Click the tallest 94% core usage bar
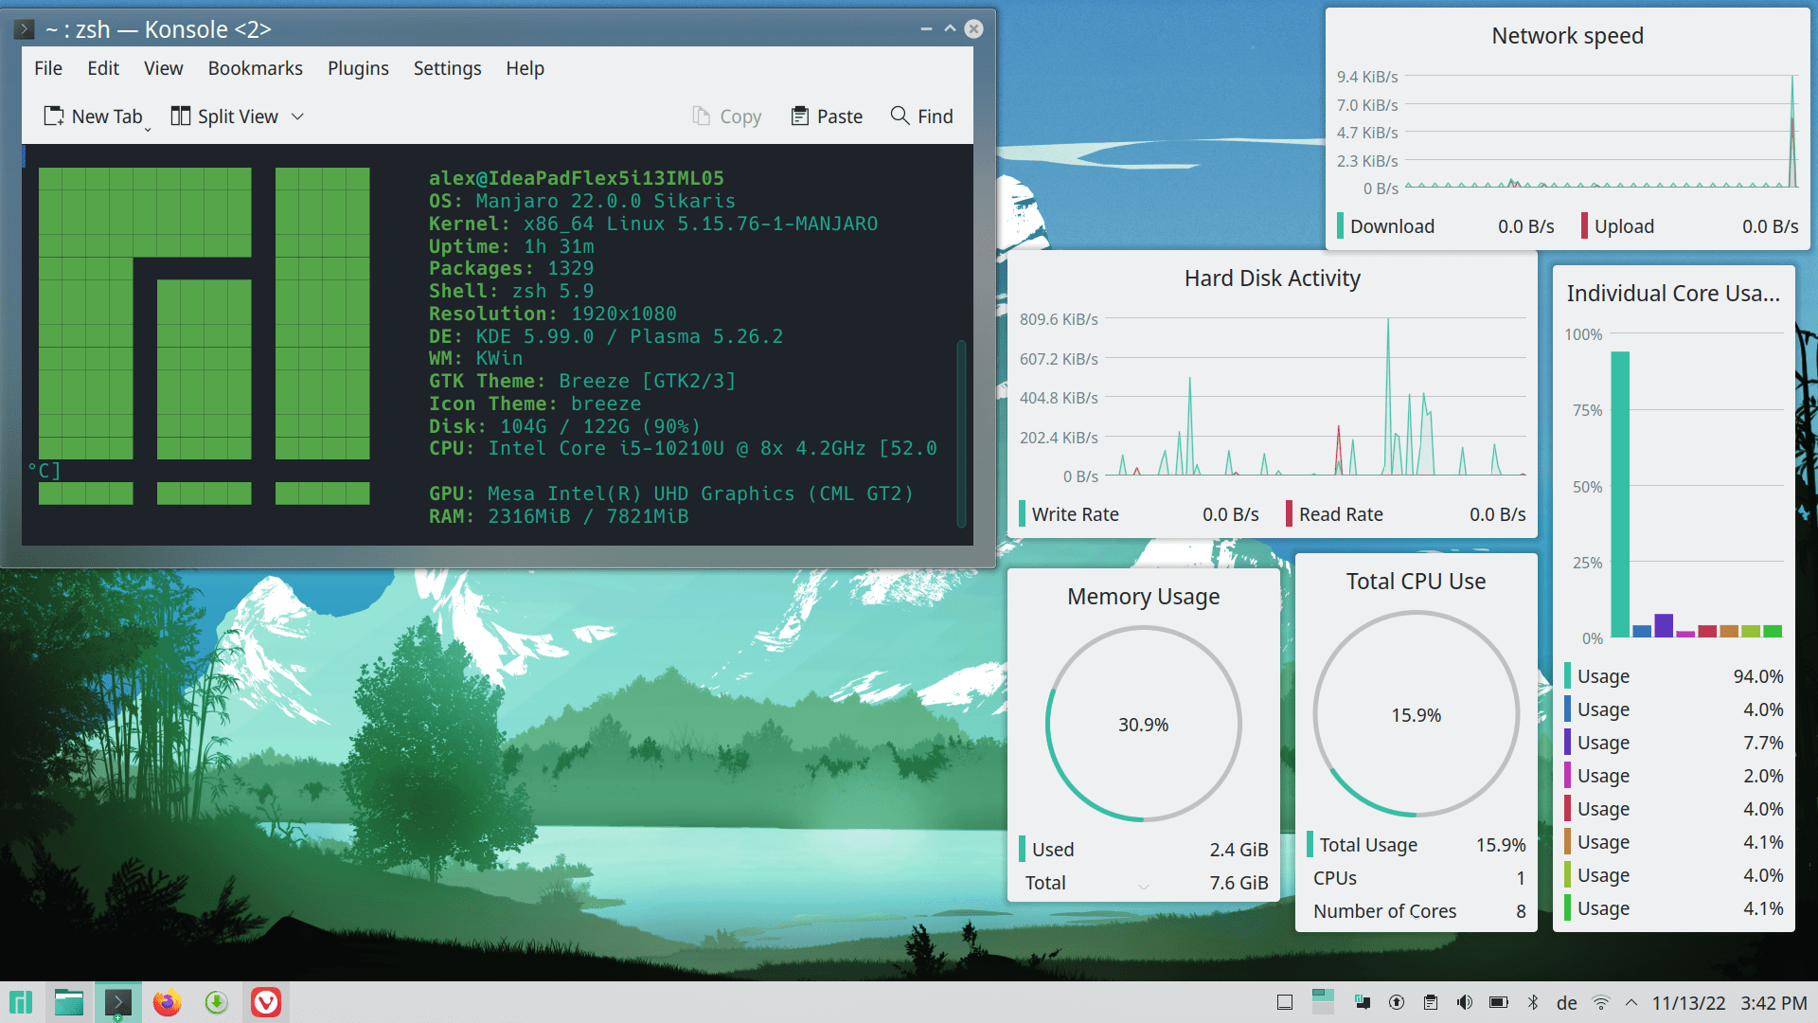The image size is (1818, 1023). tap(1620, 494)
